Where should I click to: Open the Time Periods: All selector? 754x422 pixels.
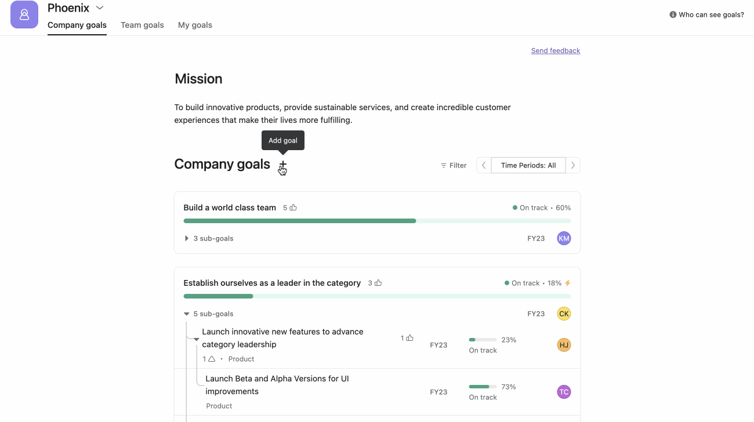coord(528,165)
